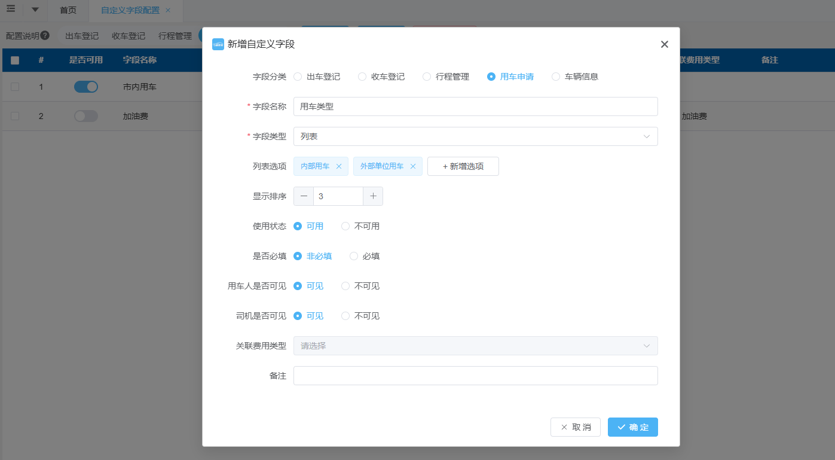Expand the 关联费用类型 dropdown
This screenshot has width=835, height=460.
[475, 346]
